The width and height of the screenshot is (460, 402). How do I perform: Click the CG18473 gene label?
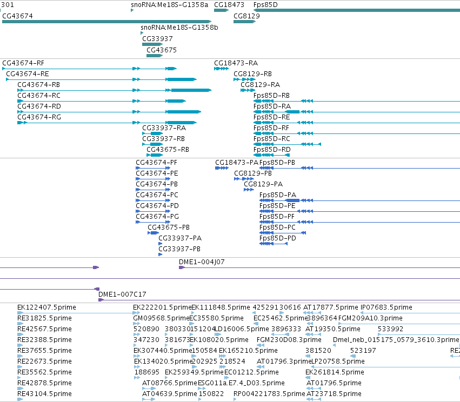click(229, 5)
